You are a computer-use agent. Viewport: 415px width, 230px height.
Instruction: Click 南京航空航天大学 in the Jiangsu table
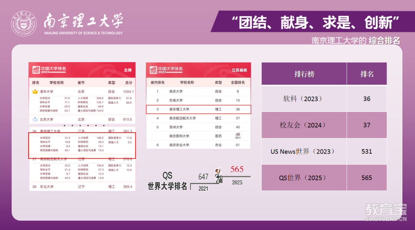[x=183, y=118]
